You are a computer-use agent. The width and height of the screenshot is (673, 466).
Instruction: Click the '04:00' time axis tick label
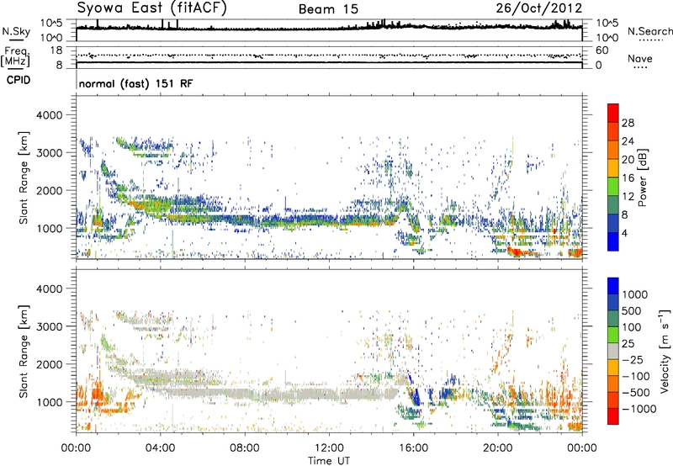(x=161, y=448)
